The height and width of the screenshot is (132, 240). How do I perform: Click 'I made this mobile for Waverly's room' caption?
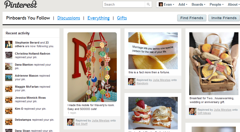(x=91, y=107)
